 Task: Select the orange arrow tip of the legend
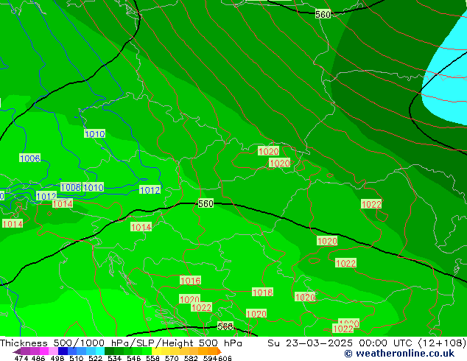[220, 351]
